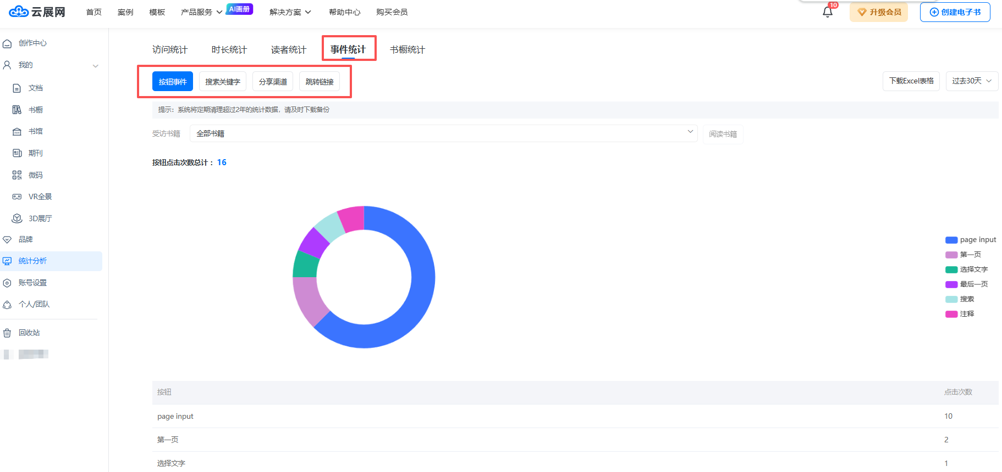The image size is (1002, 472).
Task: Click the 书橱 bookshelf icon
Action: (17, 110)
